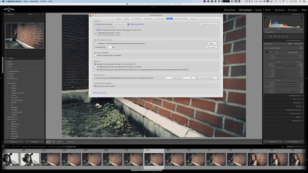This screenshot has height=173, width=308.
Task: Toggle Softproof checkbox in toolbar
Action: coord(65,142)
